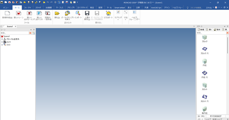Select the 楕円柱 shape in catalog
229x120 pixels.
click(x=205, y=110)
